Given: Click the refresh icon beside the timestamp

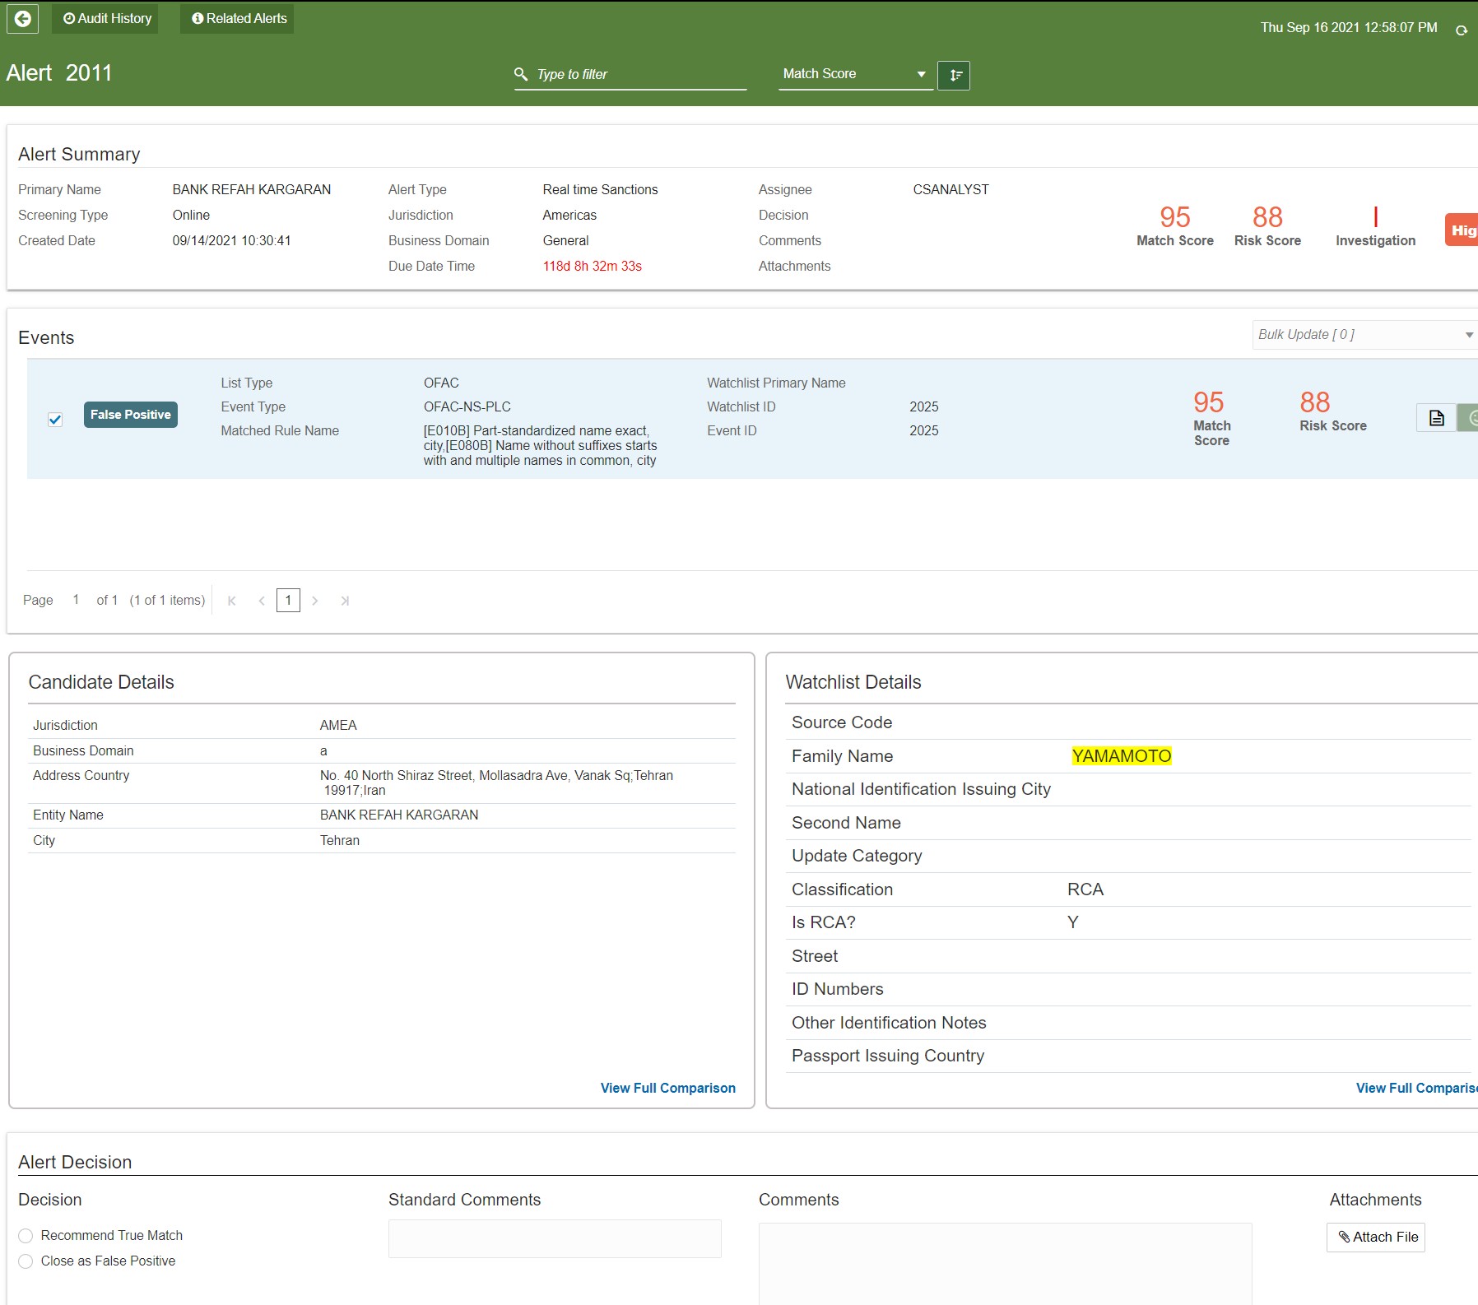Looking at the screenshot, I should pos(1461,30).
